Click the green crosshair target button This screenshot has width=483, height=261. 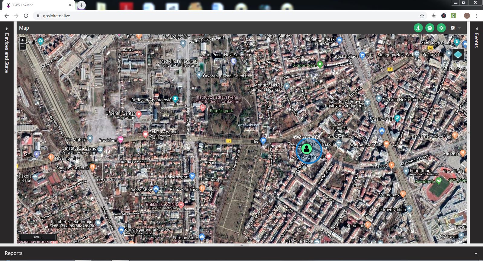441,28
